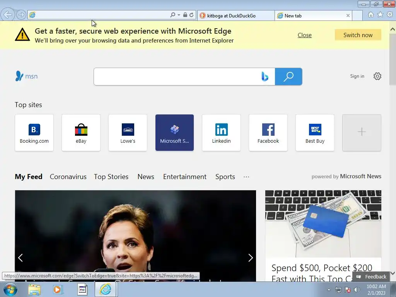The width and height of the screenshot is (396, 297).
Task: Expand more feed categories via ellipsis
Action: (246, 177)
